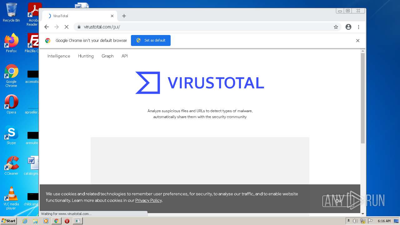Stop loading the VirusTotal page
The image size is (400, 225).
click(66, 27)
